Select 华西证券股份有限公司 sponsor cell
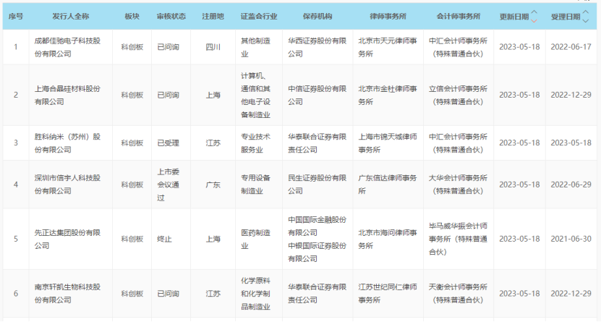601x322 pixels. 317,47
